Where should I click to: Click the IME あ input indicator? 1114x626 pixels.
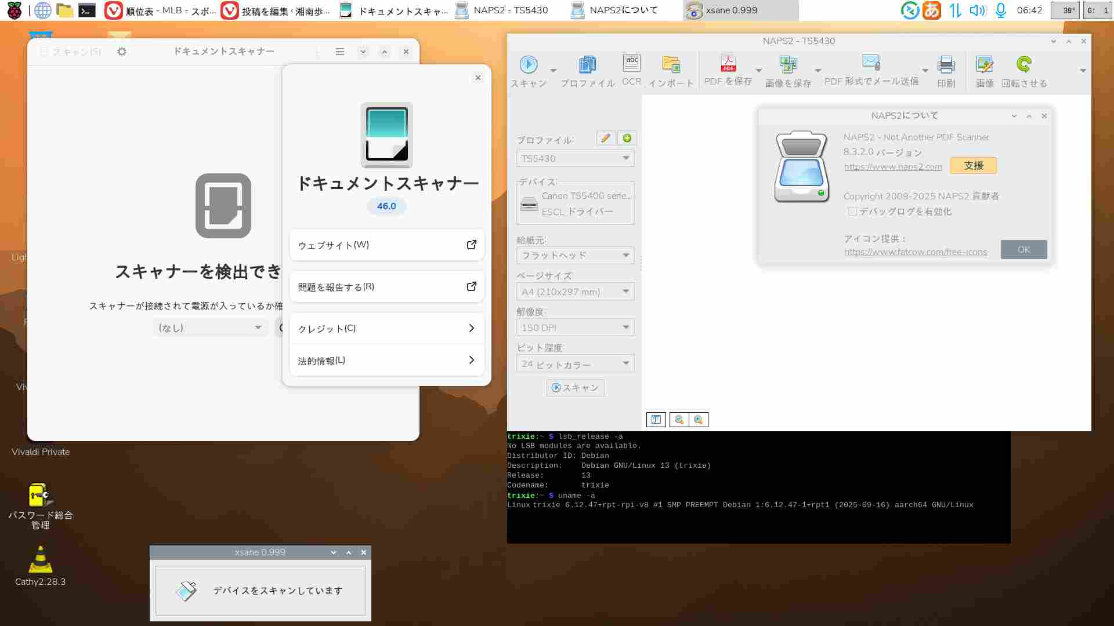pyautogui.click(x=932, y=10)
